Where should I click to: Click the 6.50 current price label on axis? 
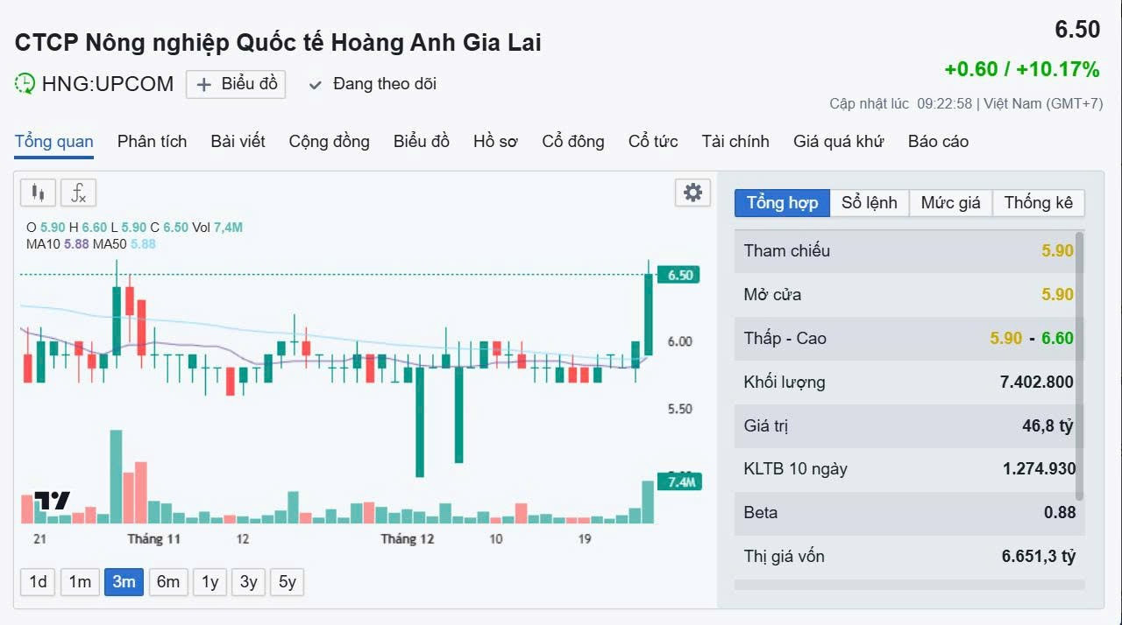(x=680, y=275)
